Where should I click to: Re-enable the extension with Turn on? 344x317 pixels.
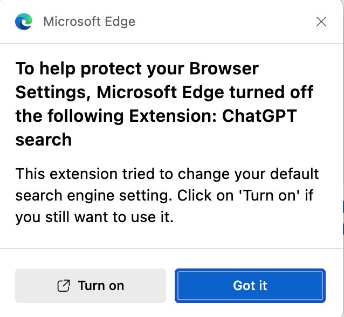click(91, 286)
